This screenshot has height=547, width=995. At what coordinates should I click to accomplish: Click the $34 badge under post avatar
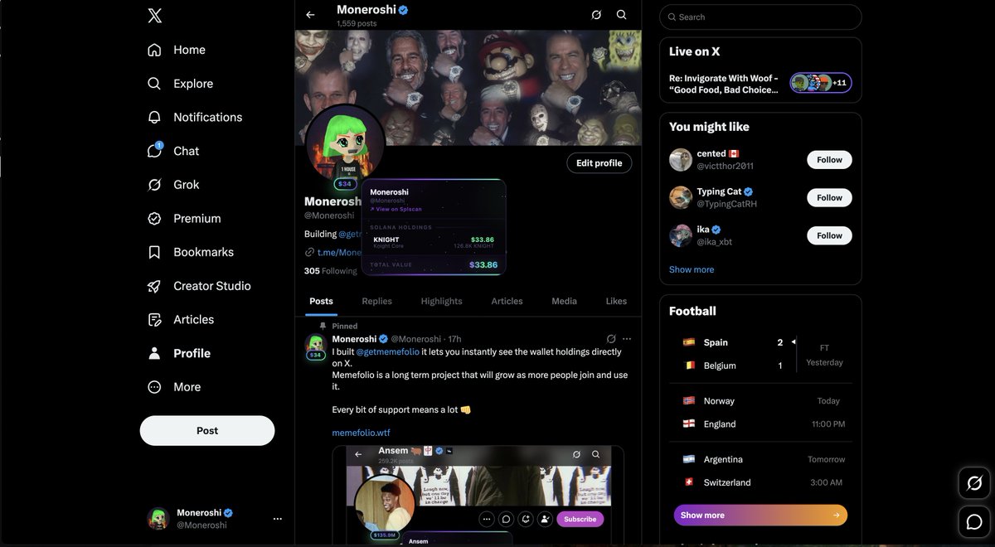coord(315,356)
